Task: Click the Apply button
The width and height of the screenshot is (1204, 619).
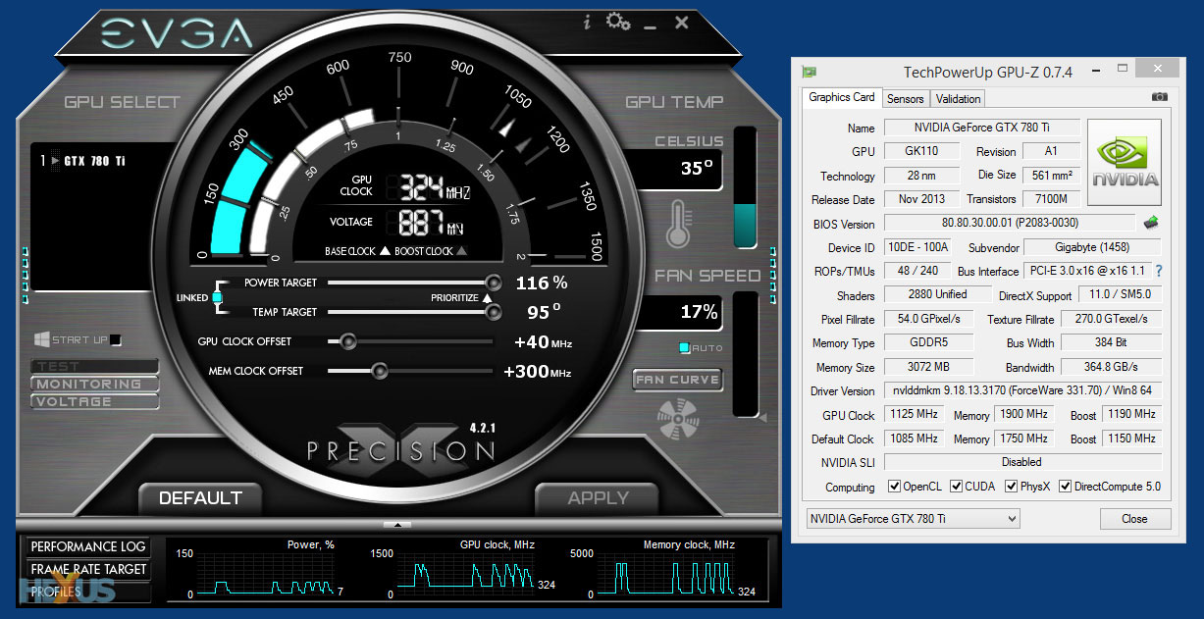Action: tap(598, 498)
